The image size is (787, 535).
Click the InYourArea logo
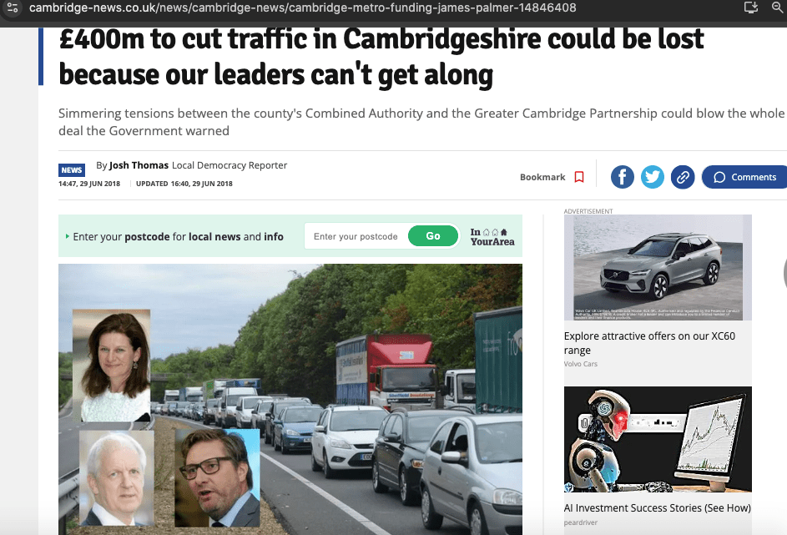[492, 236]
